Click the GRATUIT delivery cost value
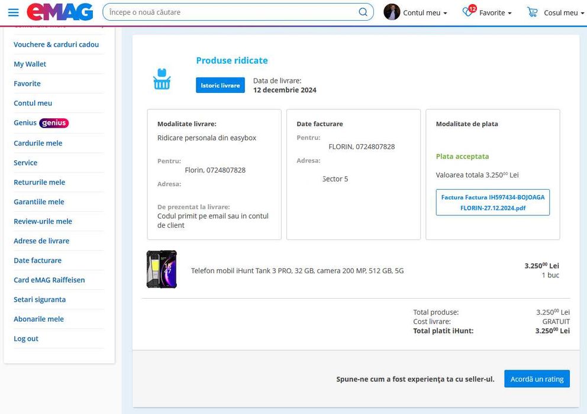587x414 pixels. click(x=556, y=322)
